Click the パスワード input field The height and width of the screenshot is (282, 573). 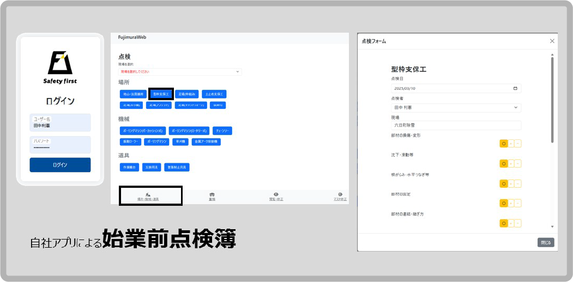pos(61,145)
